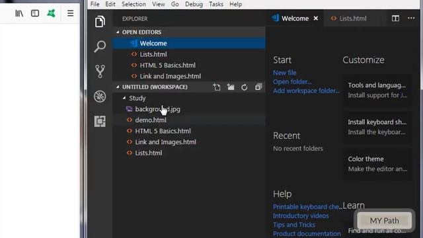Image resolution: width=423 pixels, height=238 pixels.
Task: Collapse all folders in explorer
Action: click(x=258, y=87)
